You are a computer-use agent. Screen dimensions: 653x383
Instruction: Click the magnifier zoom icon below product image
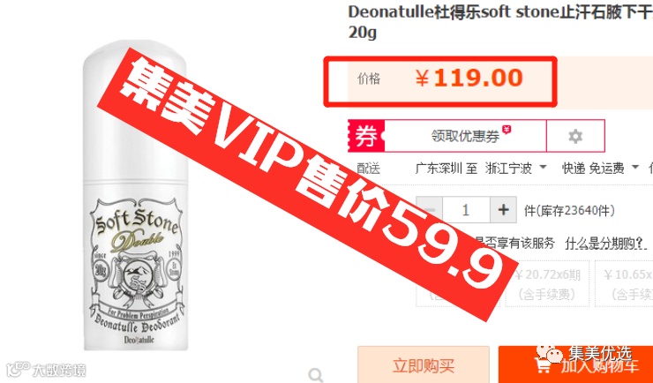pos(316,375)
